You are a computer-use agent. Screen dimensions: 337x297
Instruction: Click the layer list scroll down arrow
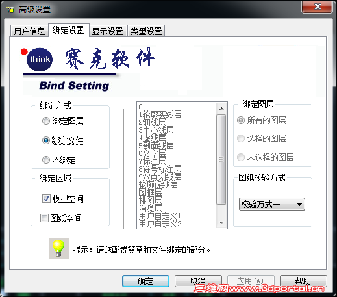coord(221,222)
